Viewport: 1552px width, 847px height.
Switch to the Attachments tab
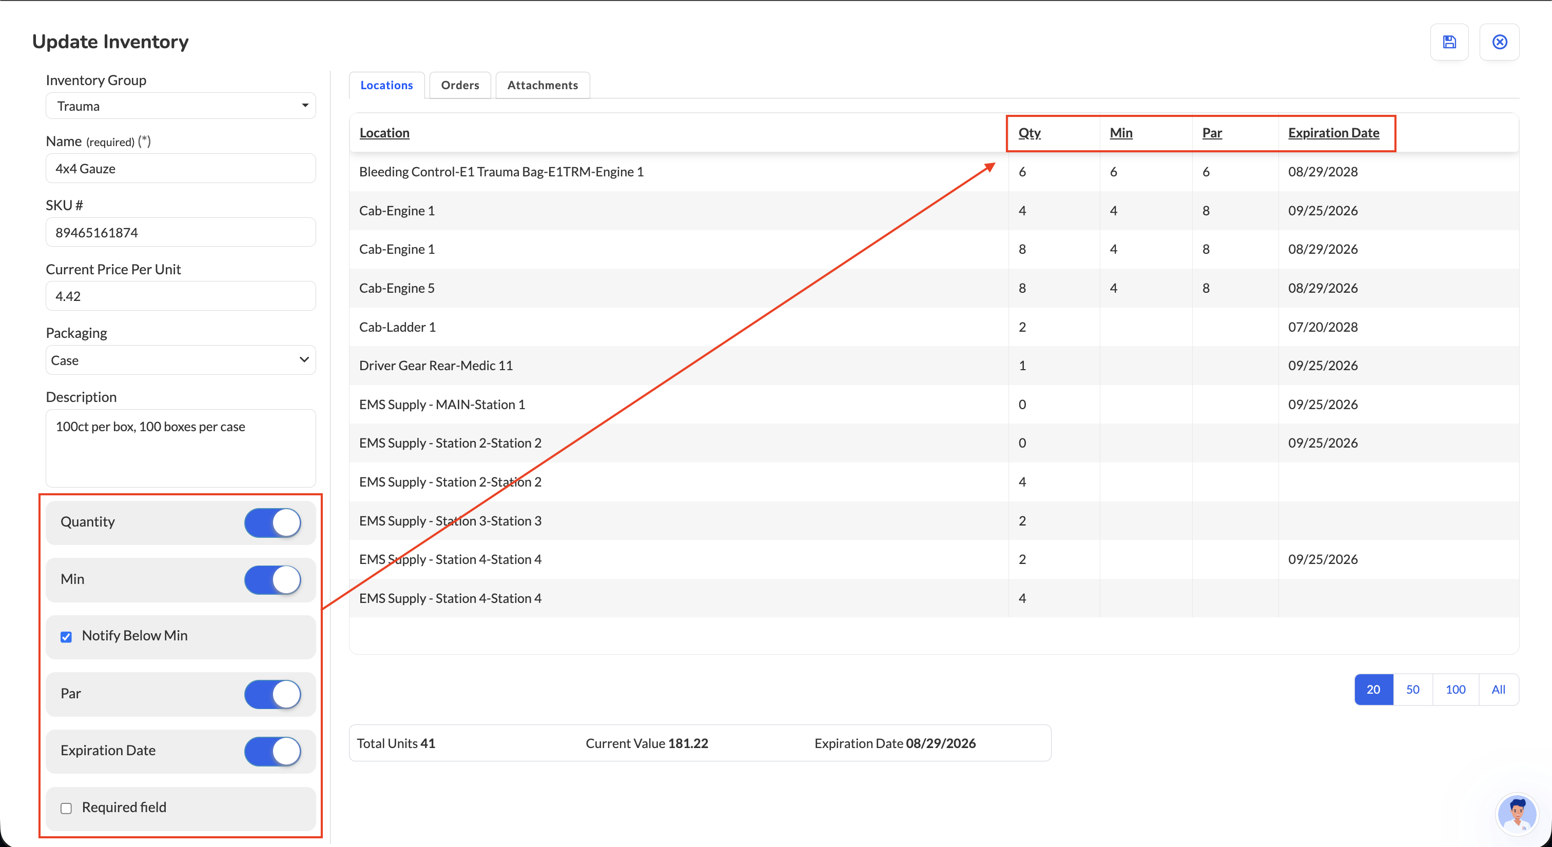tap(543, 85)
